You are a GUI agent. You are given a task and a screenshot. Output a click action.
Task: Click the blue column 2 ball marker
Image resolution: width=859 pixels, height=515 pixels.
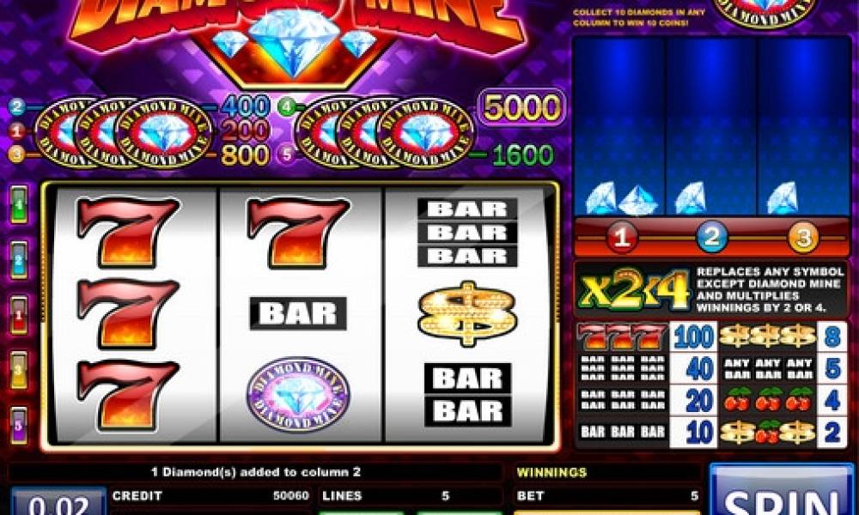coord(711,238)
